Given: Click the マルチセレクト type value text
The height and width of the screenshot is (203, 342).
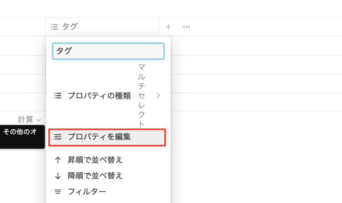Looking at the screenshot, I should 142,96.
